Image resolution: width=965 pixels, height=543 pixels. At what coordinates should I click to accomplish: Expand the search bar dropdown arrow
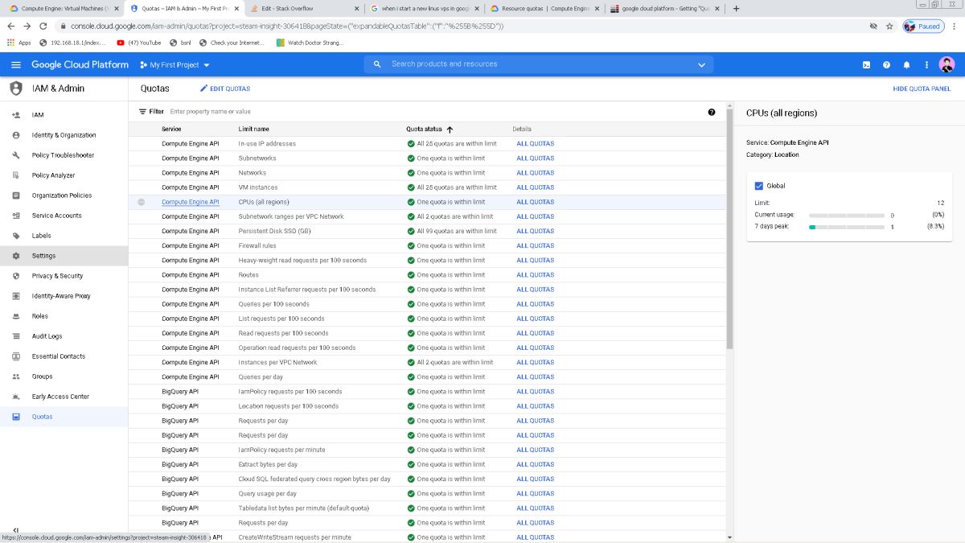(x=701, y=64)
